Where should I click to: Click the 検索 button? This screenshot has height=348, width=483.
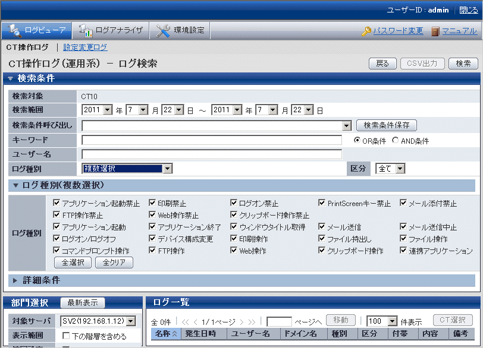pyautogui.click(x=463, y=64)
